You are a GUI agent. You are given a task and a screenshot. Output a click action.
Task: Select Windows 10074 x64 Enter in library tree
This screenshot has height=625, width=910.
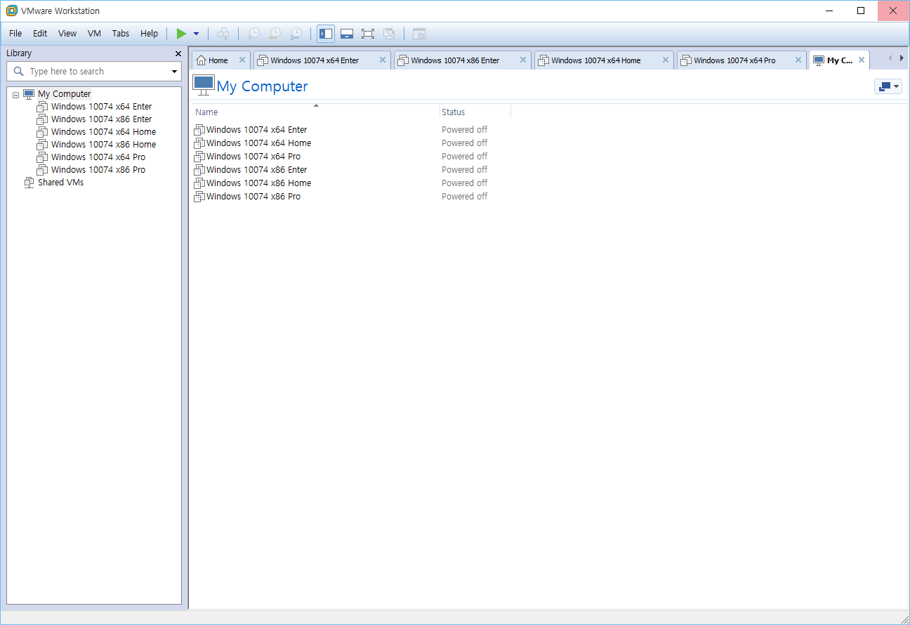(x=101, y=107)
